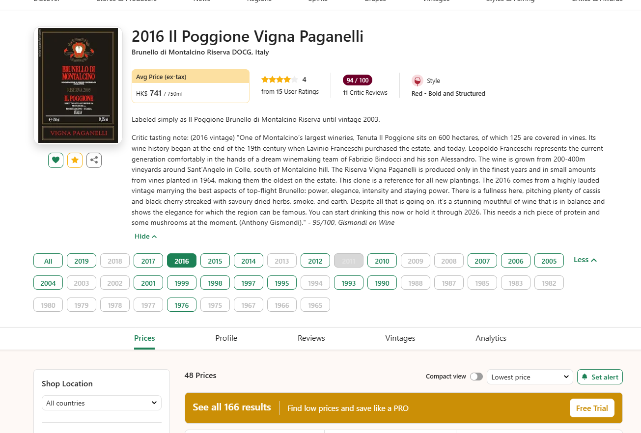Click the 94 / 100 critic score badge

(x=358, y=80)
